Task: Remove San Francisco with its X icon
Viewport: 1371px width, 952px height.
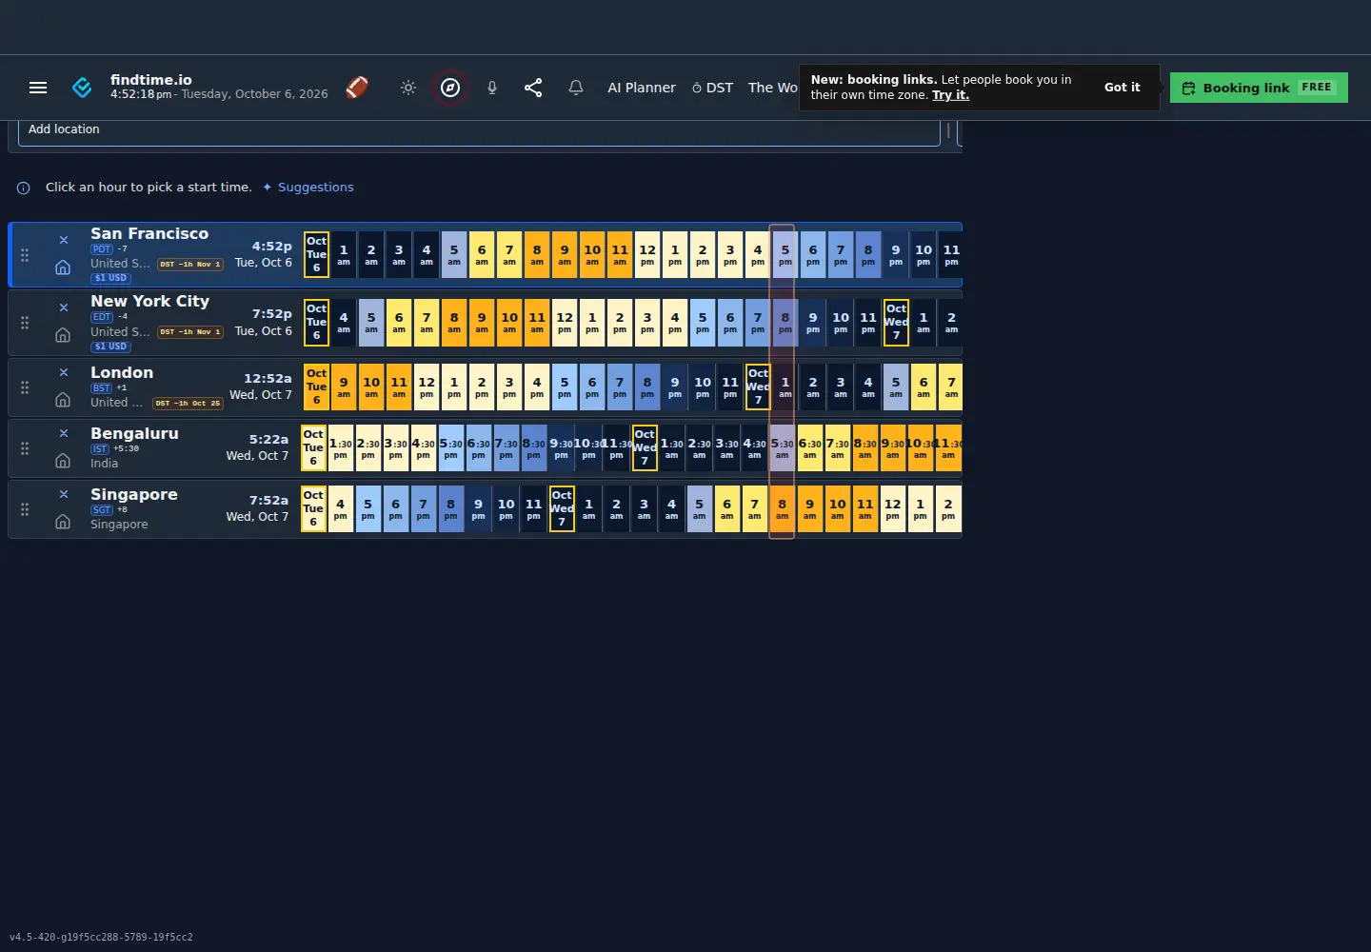Action: coord(64,240)
